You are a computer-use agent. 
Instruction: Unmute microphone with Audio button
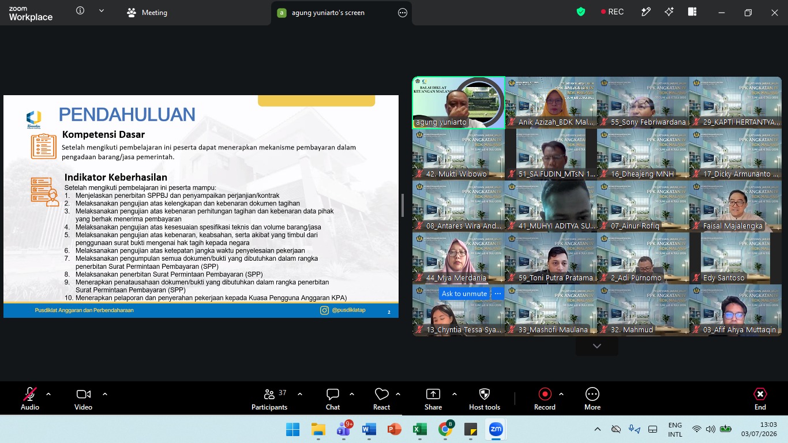(x=30, y=399)
